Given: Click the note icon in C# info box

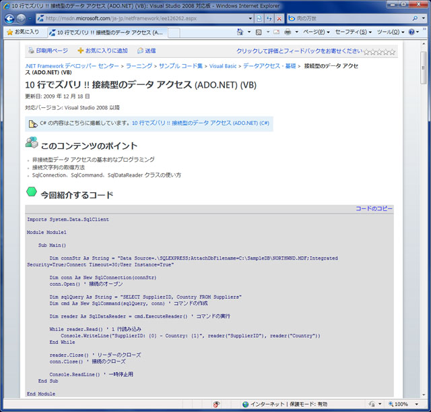Looking at the screenshot, I should (33, 124).
